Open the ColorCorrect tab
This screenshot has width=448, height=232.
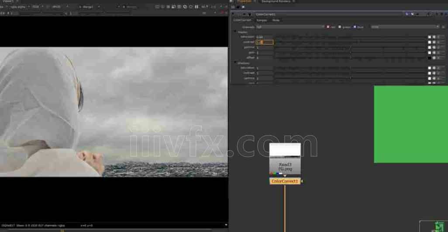[242, 20]
